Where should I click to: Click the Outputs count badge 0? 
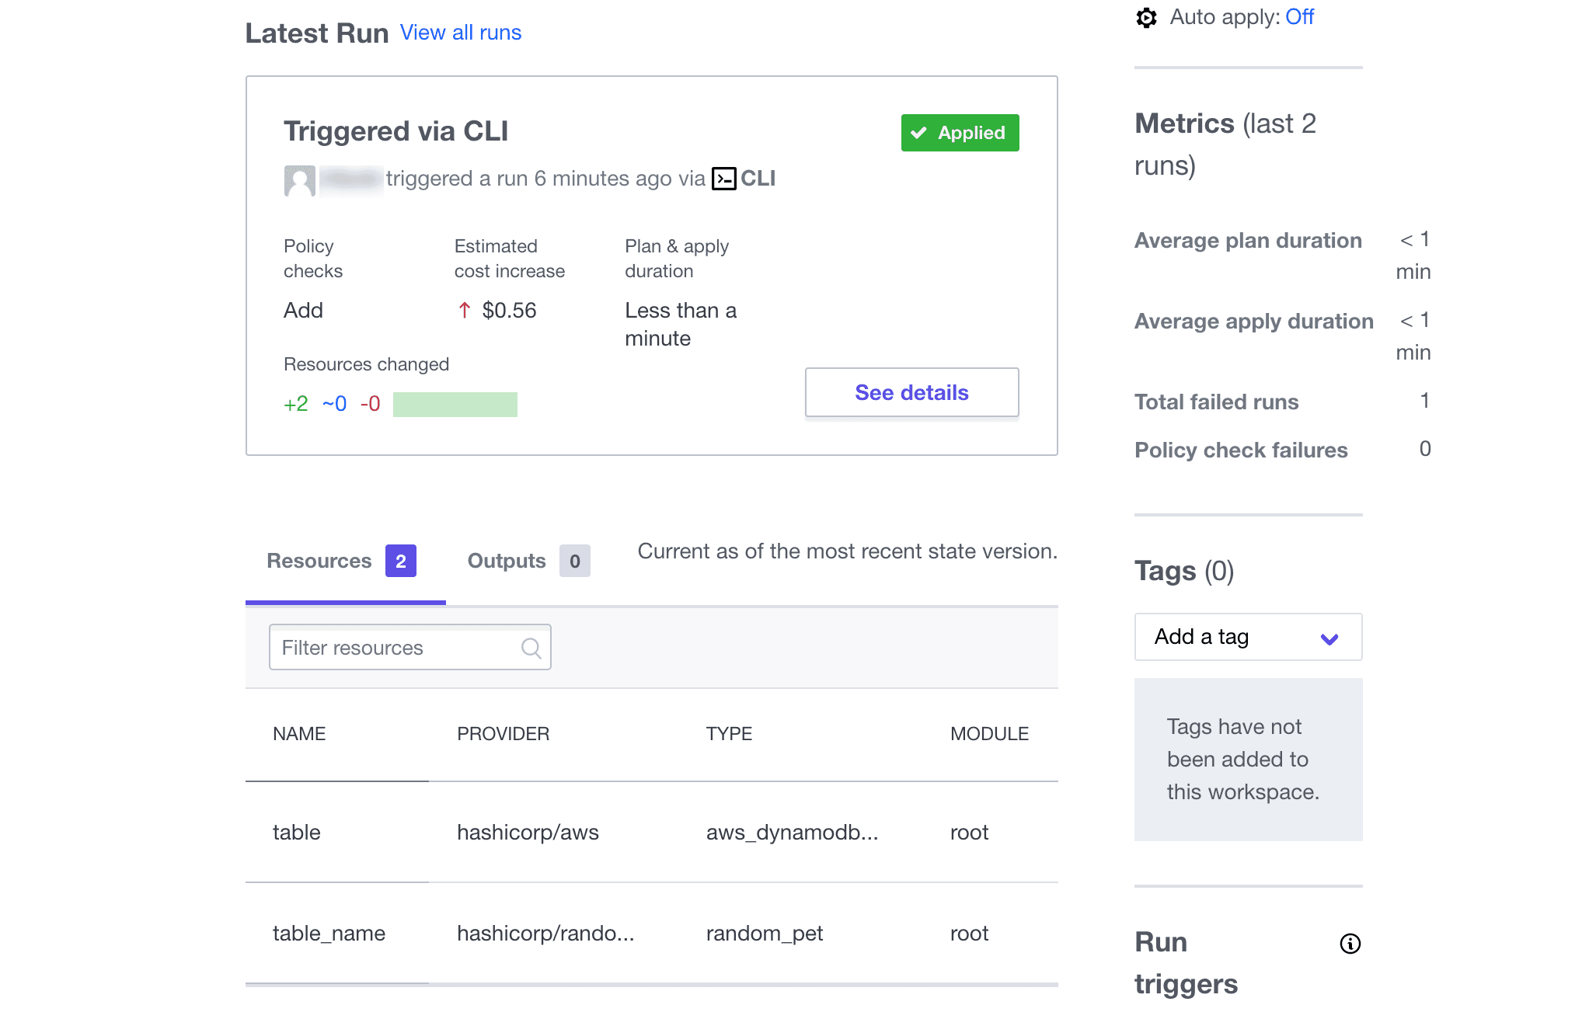tap(575, 561)
